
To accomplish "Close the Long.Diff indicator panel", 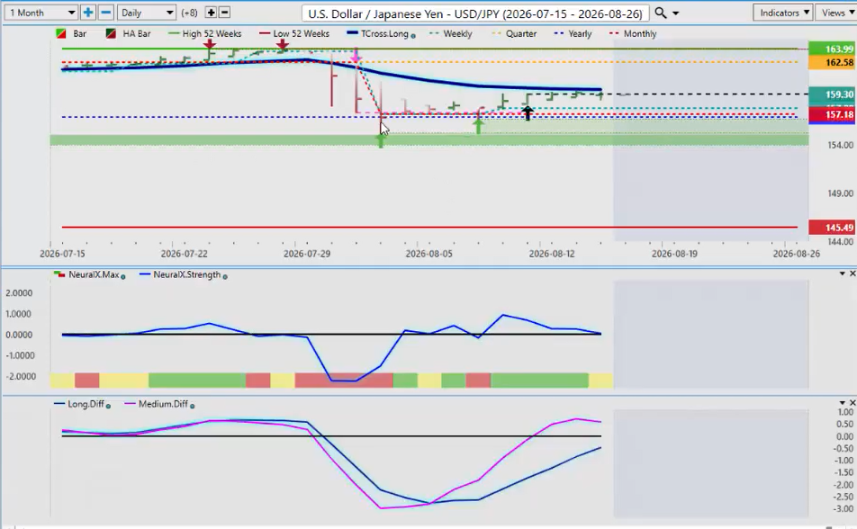I will [852, 403].
